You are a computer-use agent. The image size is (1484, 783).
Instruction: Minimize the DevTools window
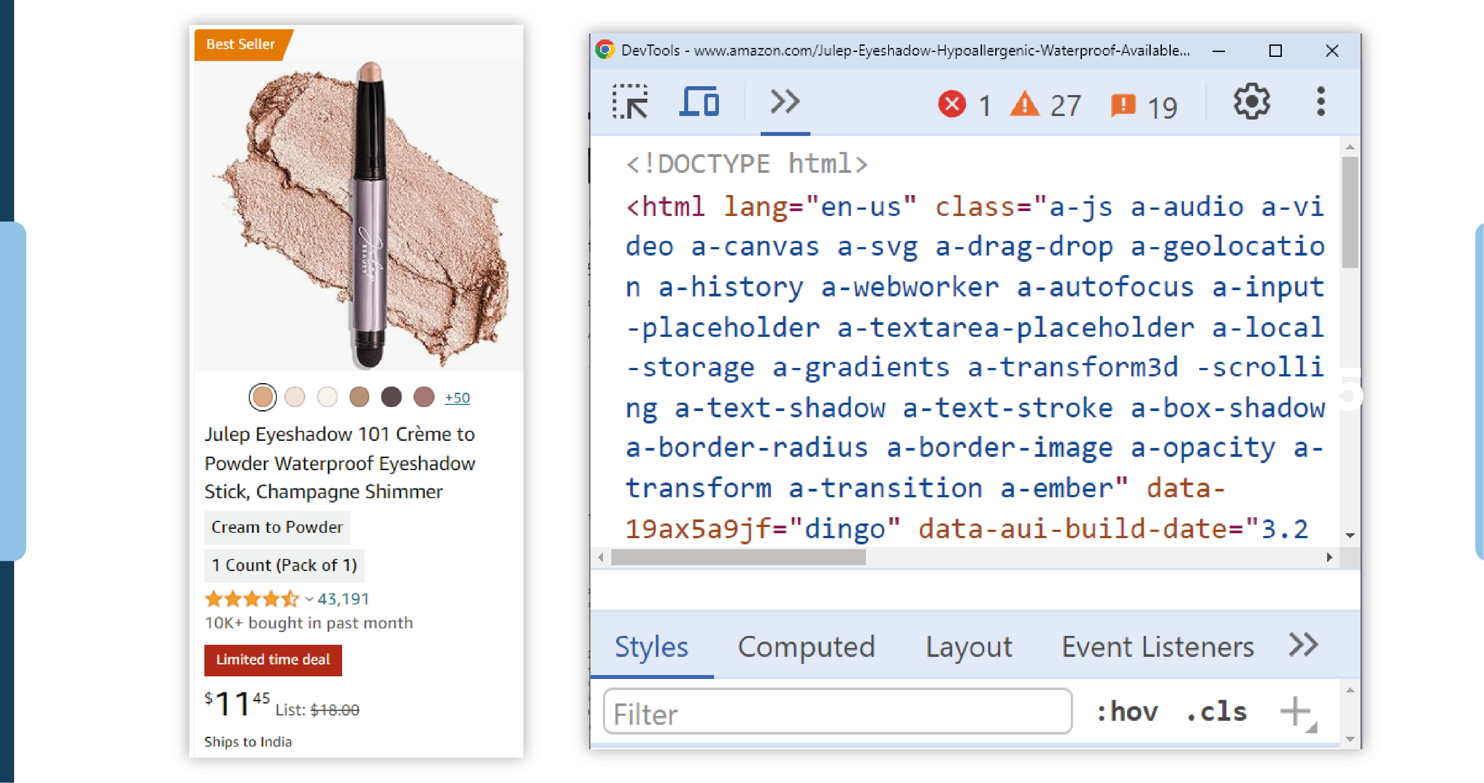pos(1218,51)
